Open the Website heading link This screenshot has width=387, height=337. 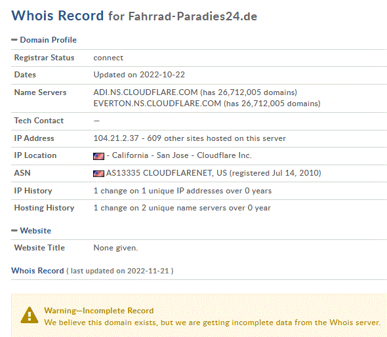point(35,230)
